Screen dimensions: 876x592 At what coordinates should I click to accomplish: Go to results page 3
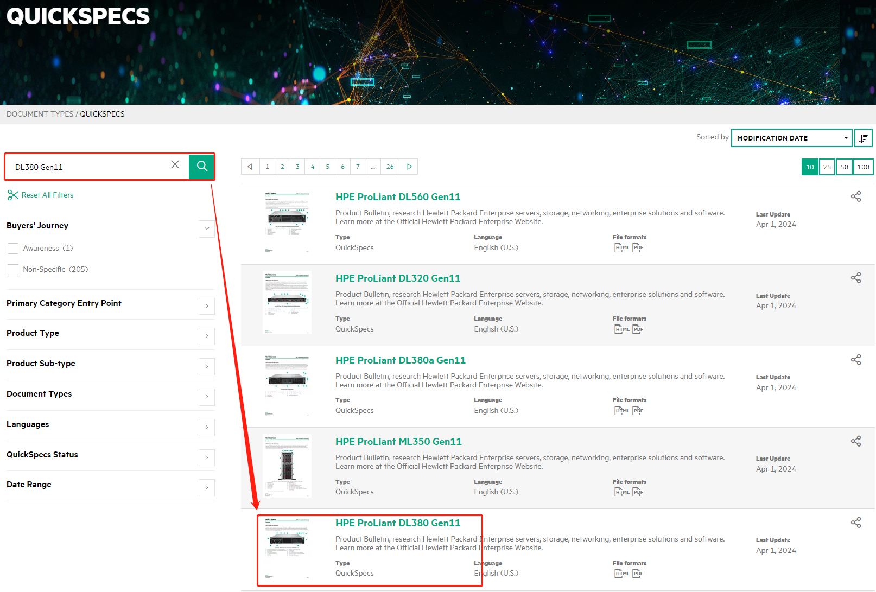click(x=297, y=167)
